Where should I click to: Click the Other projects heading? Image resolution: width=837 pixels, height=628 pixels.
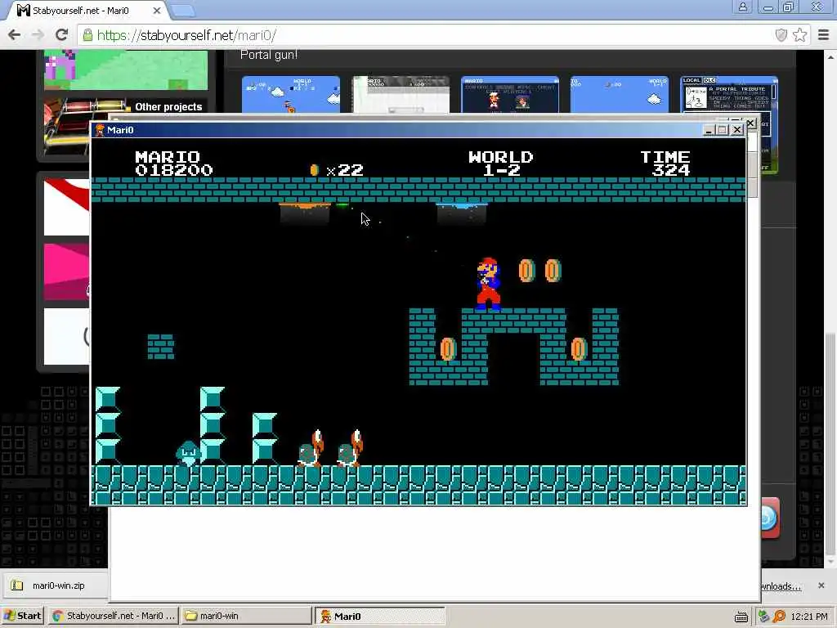168,107
